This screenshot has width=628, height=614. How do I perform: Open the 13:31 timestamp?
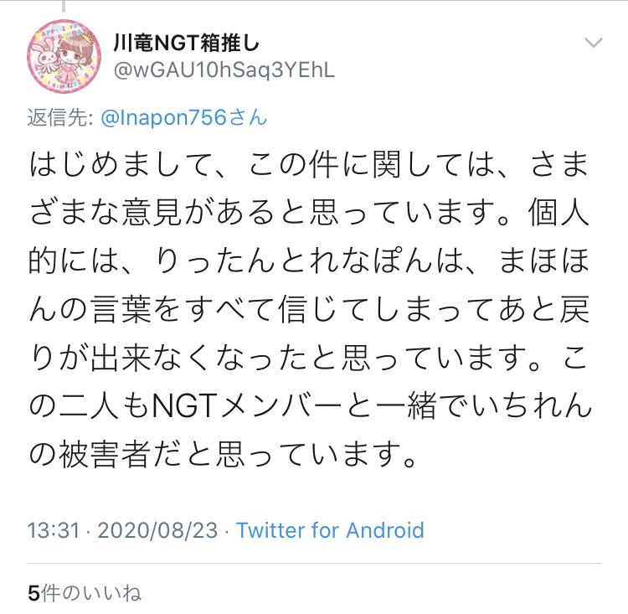coord(54,530)
